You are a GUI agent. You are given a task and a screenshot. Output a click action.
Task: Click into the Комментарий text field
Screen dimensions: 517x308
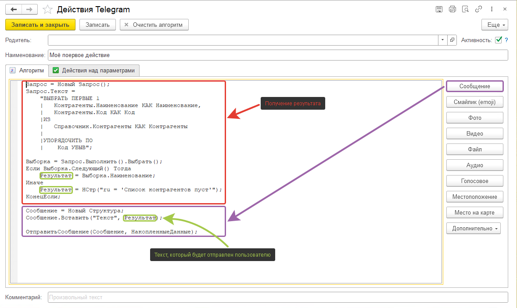click(277, 297)
